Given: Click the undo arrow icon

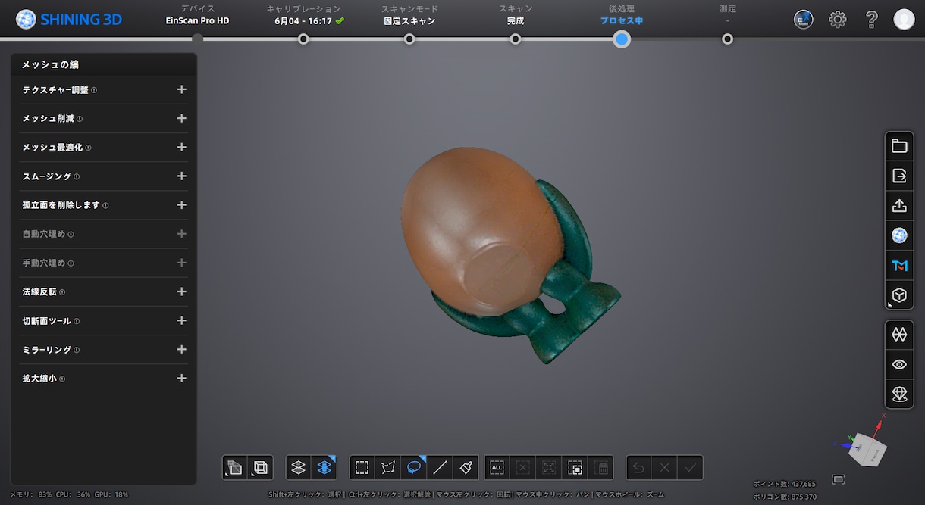Looking at the screenshot, I should tap(639, 468).
